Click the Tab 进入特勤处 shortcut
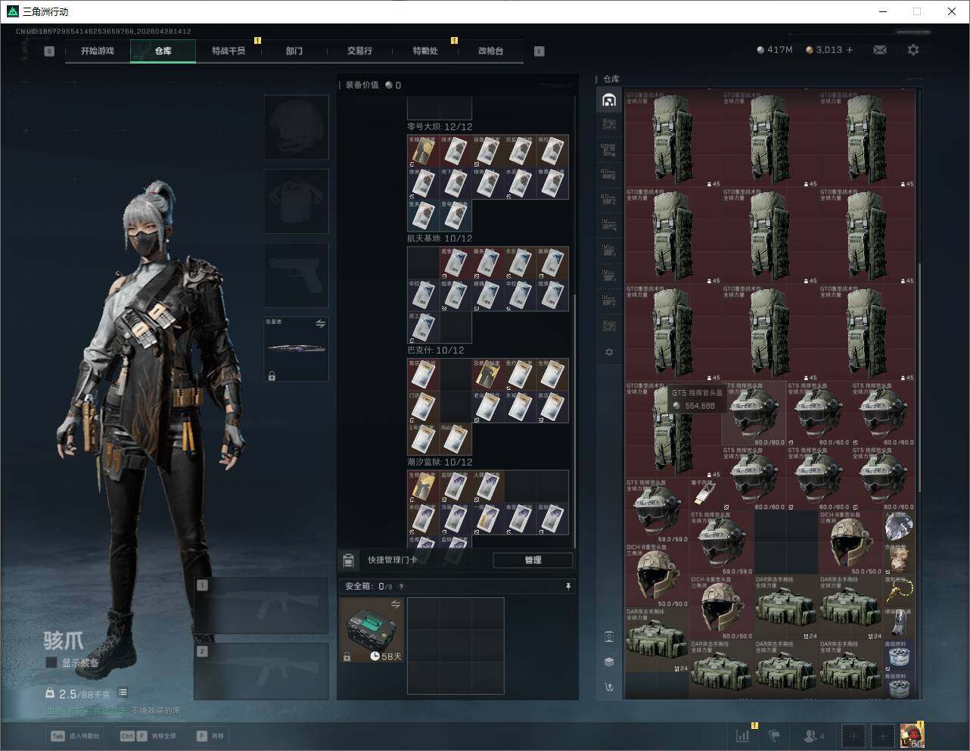Image resolution: width=970 pixels, height=751 pixels. [x=75, y=736]
